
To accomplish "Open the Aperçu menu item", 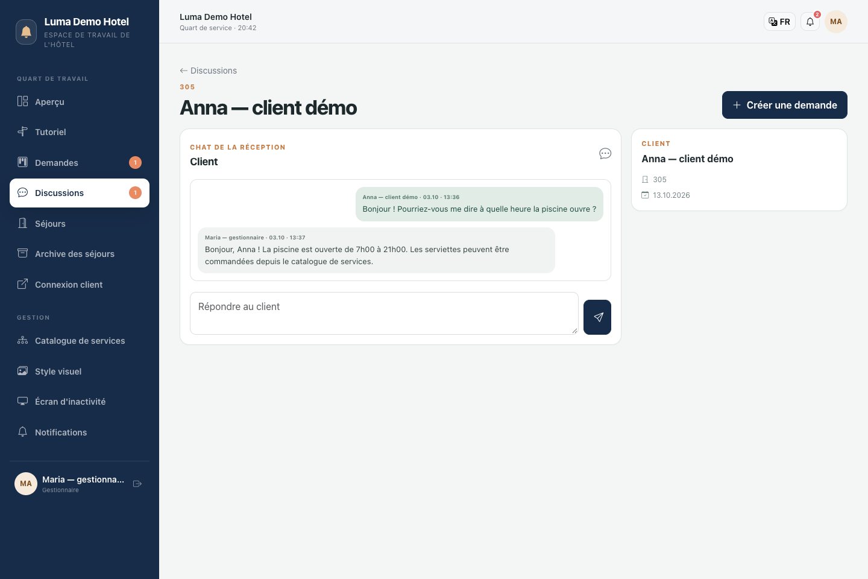I will [x=80, y=101].
